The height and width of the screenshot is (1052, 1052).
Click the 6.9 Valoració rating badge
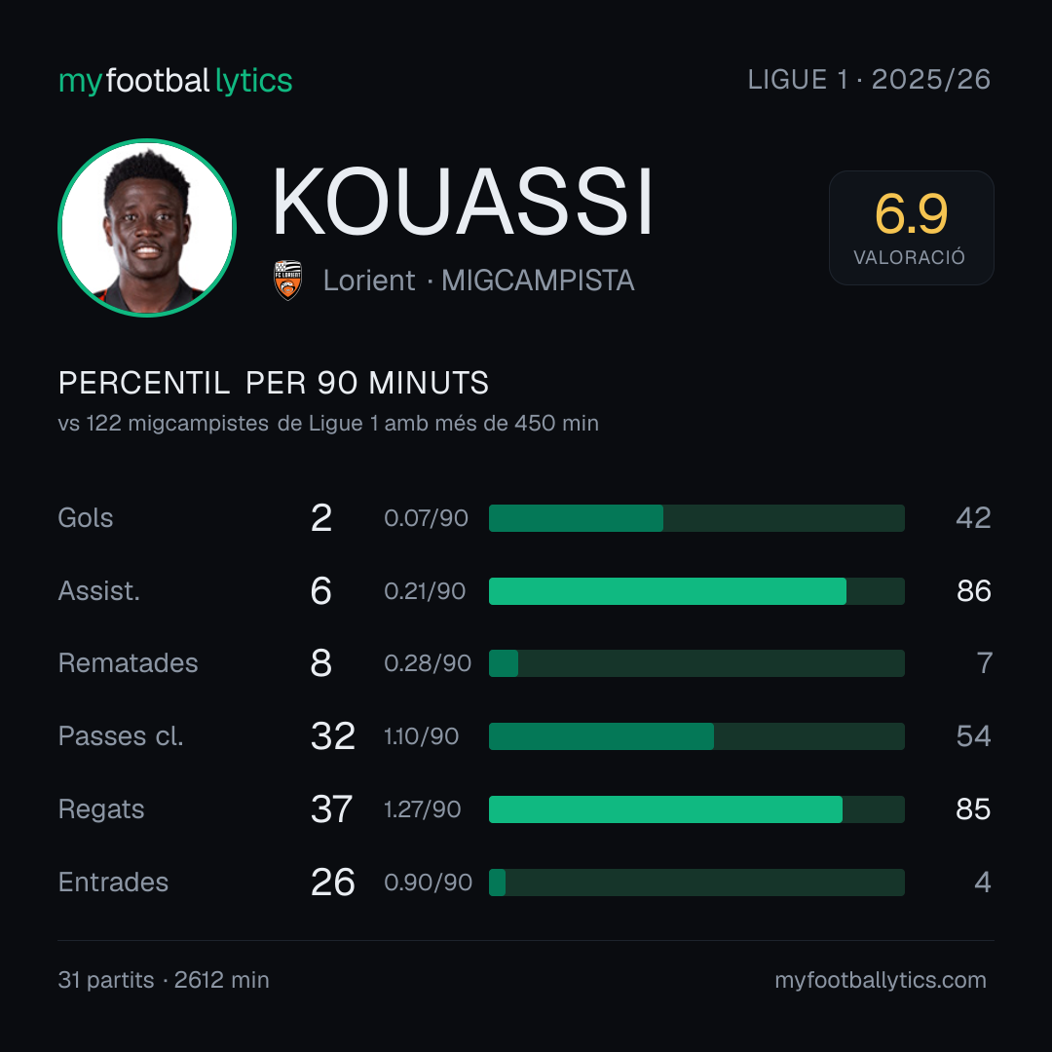[911, 227]
